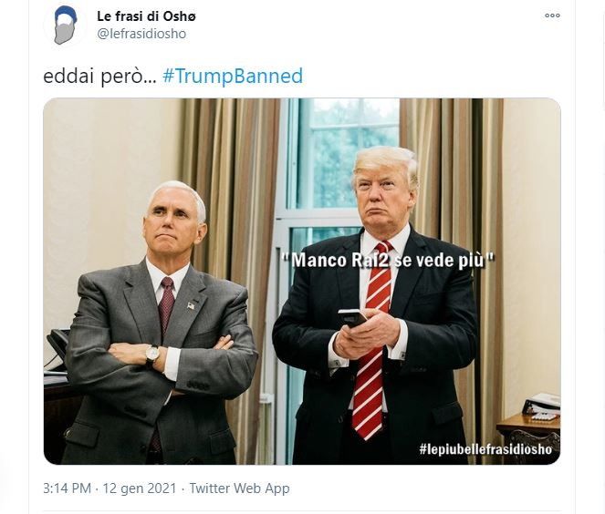This screenshot has height=514, width=605.
Task: Click the 3:14 PM timestamp
Action: pyautogui.click(x=68, y=488)
